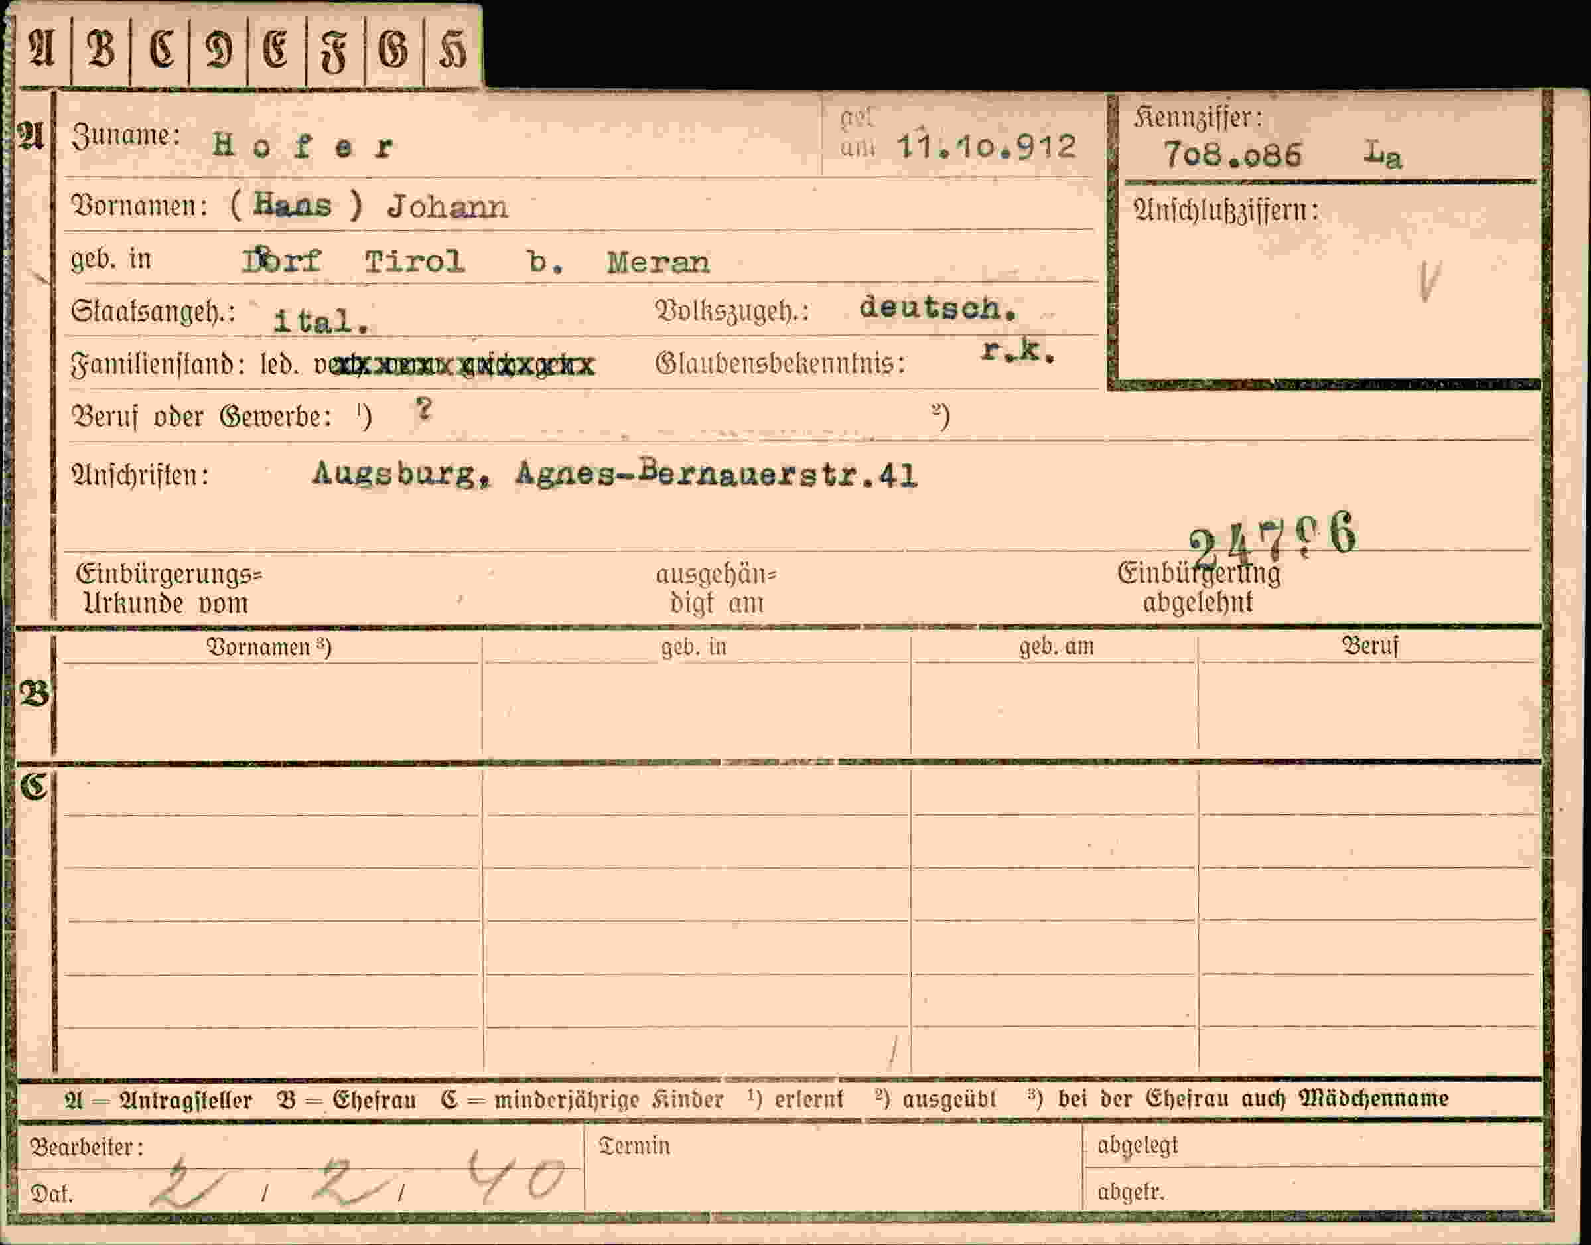The height and width of the screenshot is (1245, 1591).
Task: Click the 'Beruf' column header
Action: pos(1370,646)
